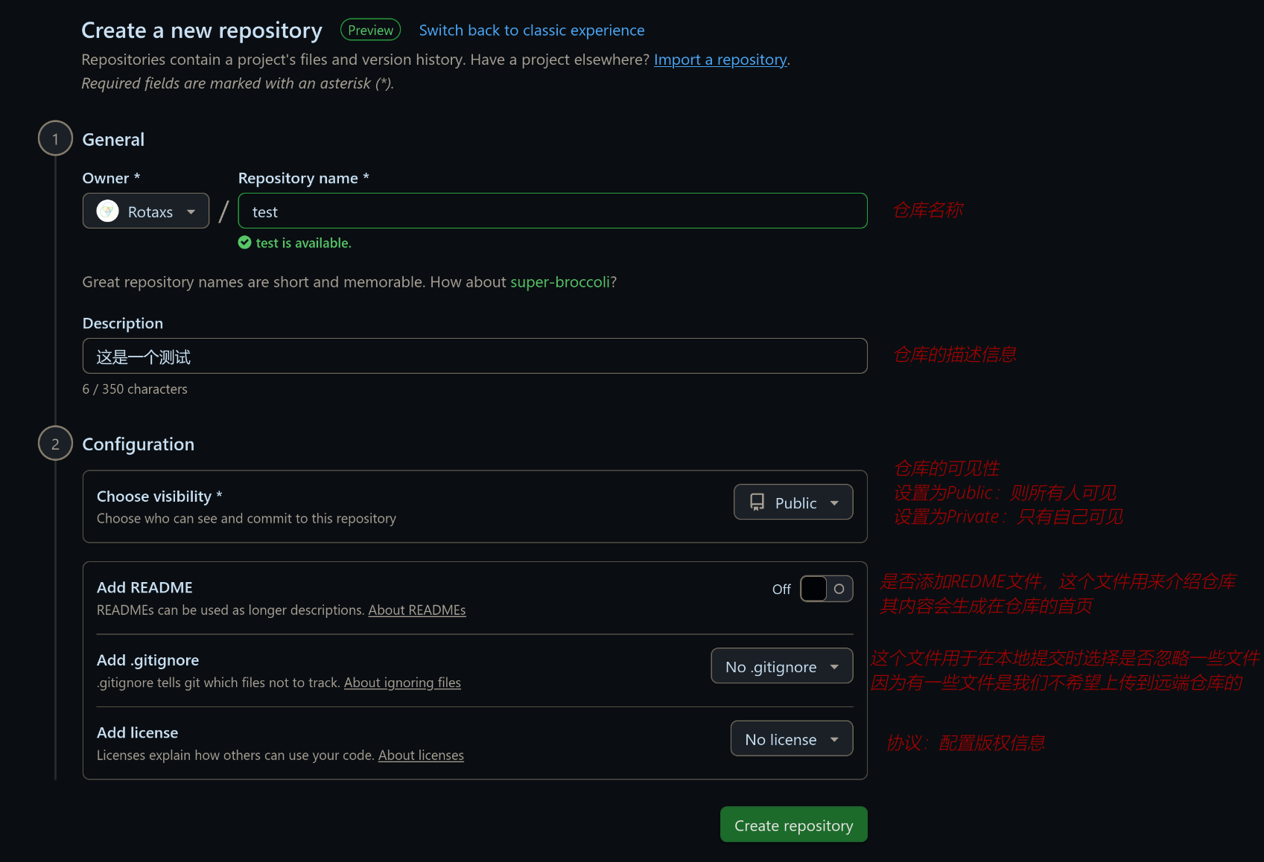Open the Owner dropdown
The width and height of the screenshot is (1264, 862).
pos(146,211)
